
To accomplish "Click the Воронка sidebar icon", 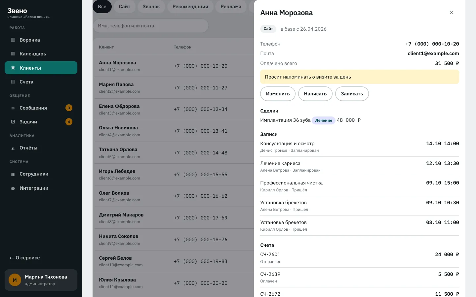I will [13, 40].
